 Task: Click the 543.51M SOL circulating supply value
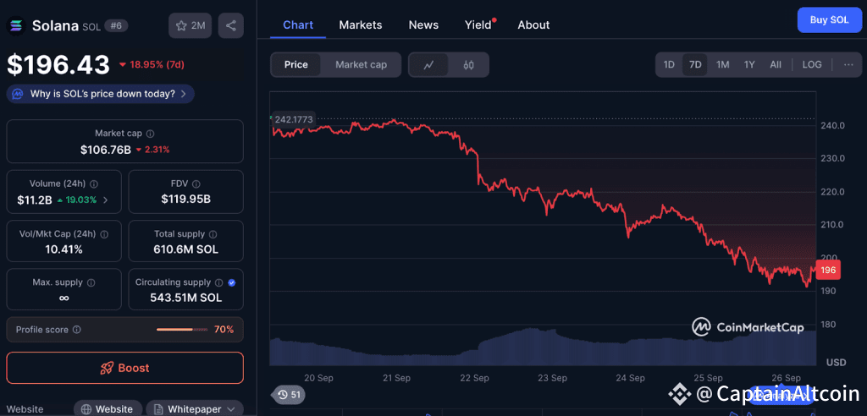(x=185, y=298)
